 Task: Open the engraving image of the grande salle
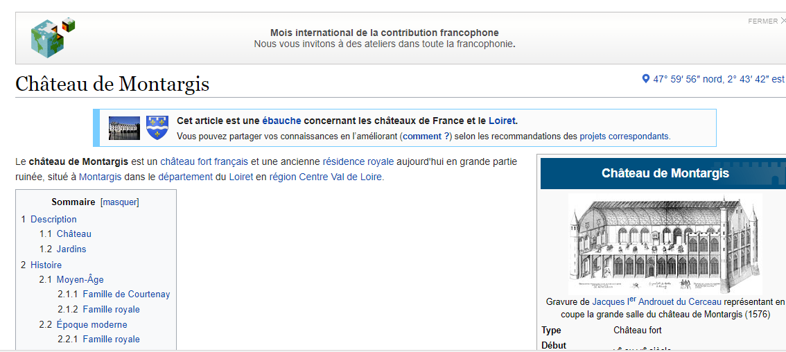pyautogui.click(x=665, y=244)
